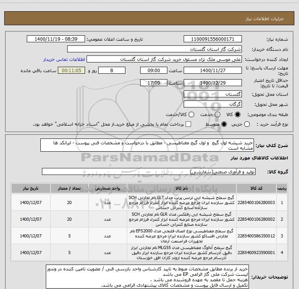Click the need date 1400/12/07 in row 3

31,236
